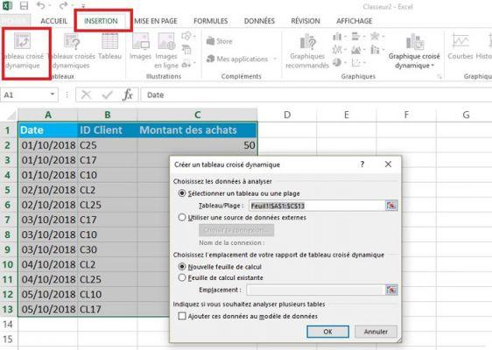Choose 'Feuille de calcul existante' option
The width and height of the screenshot is (492, 350).
pyautogui.click(x=182, y=277)
